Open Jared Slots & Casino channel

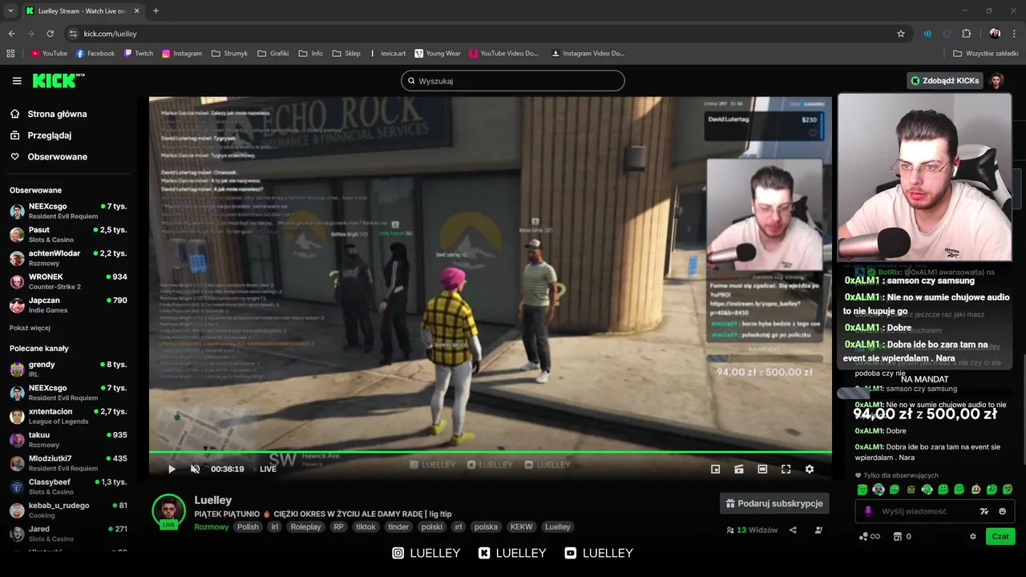(68, 534)
